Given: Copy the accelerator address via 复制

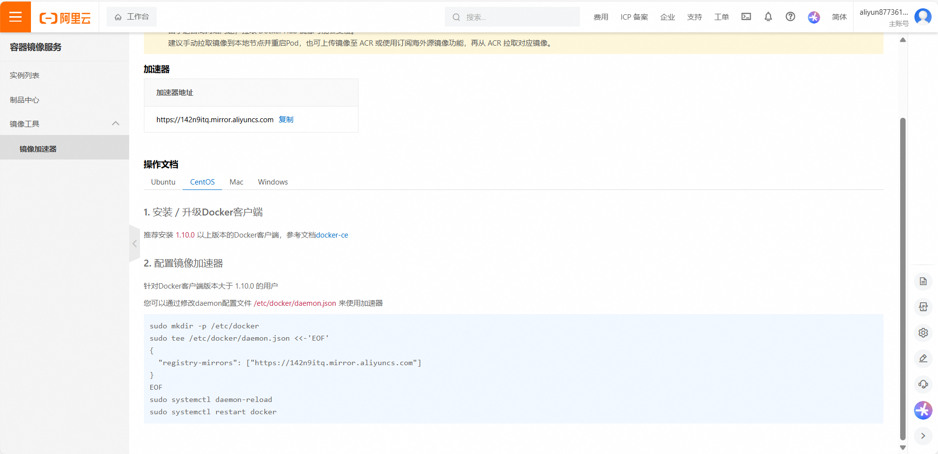Looking at the screenshot, I should tap(286, 119).
